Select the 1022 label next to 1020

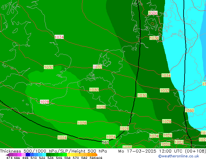179,142
